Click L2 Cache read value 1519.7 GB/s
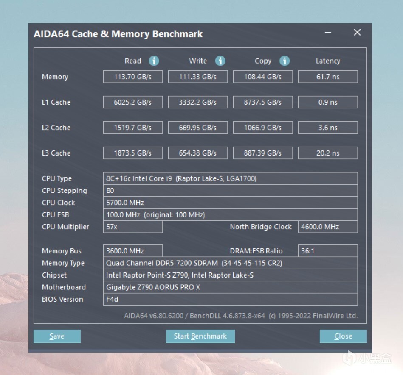Image resolution: width=403 pixels, height=375 pixels. 133,128
